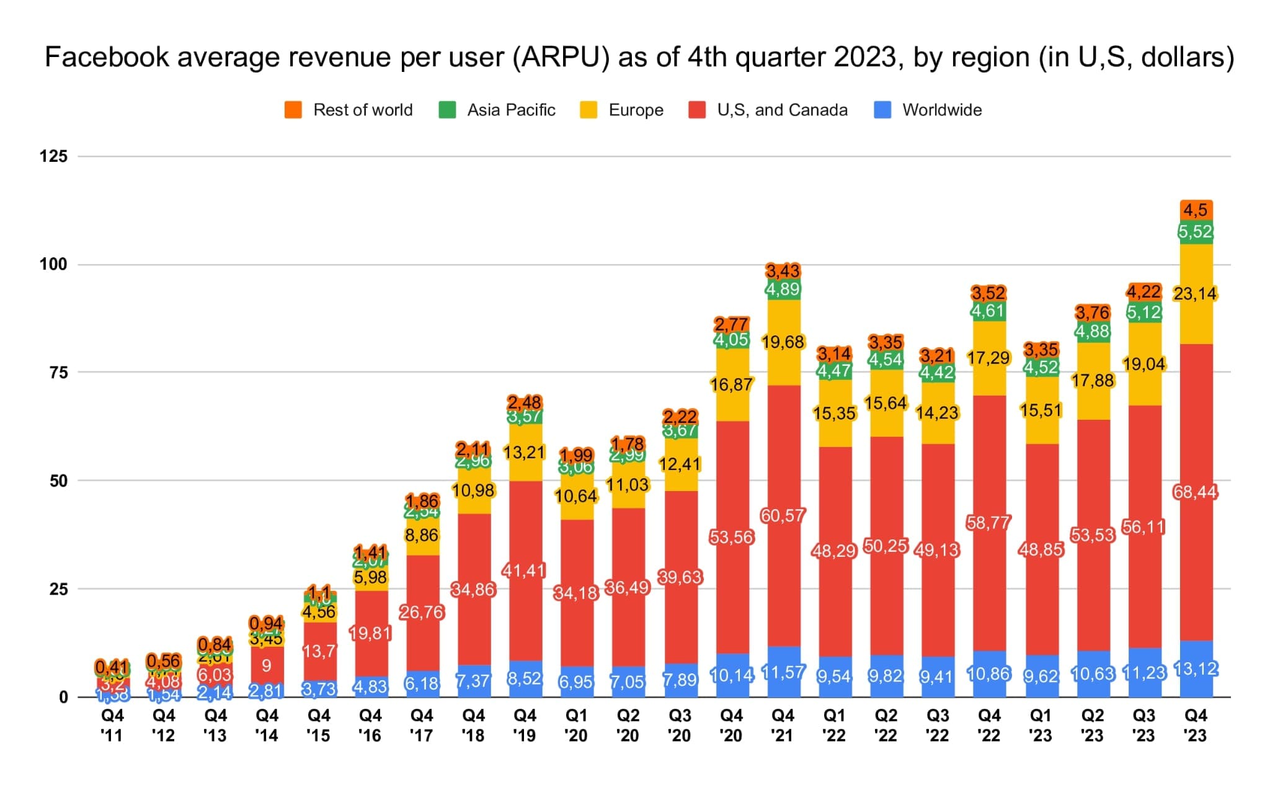
Task: Select the Worldwide legend label
Action: 942,110
